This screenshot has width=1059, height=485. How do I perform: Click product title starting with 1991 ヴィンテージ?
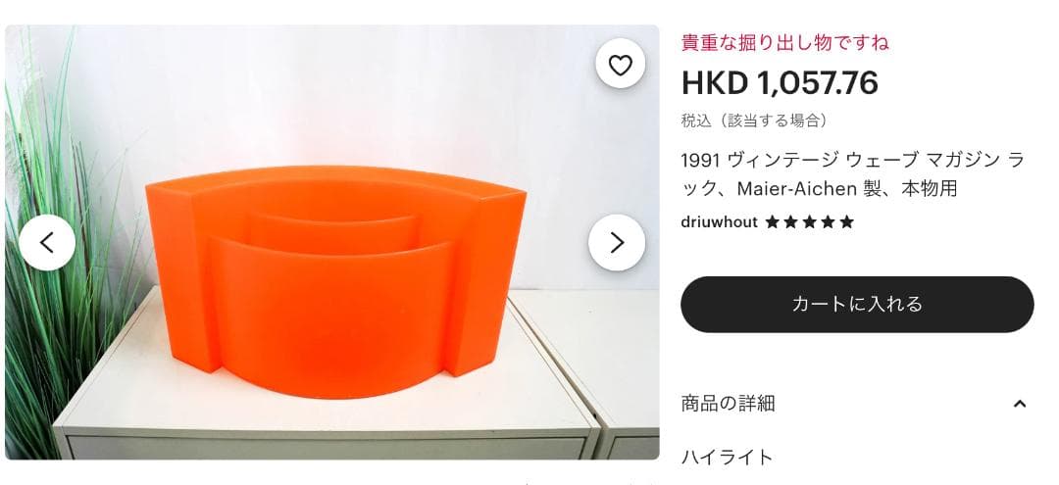(x=852, y=174)
